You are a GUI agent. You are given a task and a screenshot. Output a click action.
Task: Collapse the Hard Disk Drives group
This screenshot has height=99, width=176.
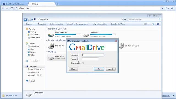click(47, 29)
